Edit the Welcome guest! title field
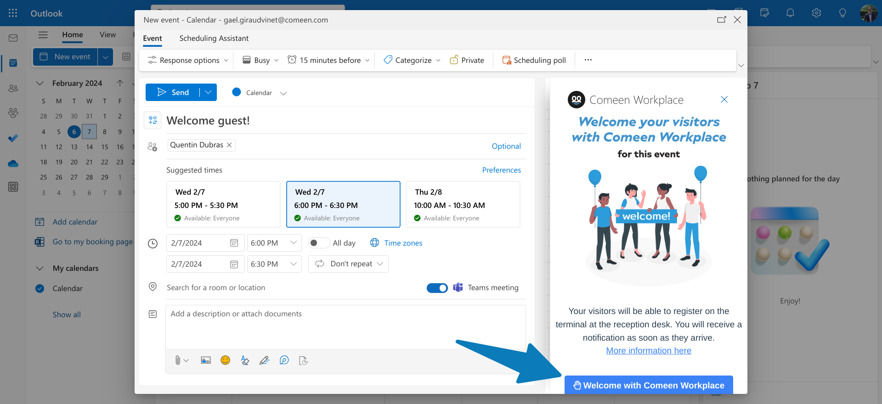Screen dimensions: 882x404 click(x=346, y=121)
